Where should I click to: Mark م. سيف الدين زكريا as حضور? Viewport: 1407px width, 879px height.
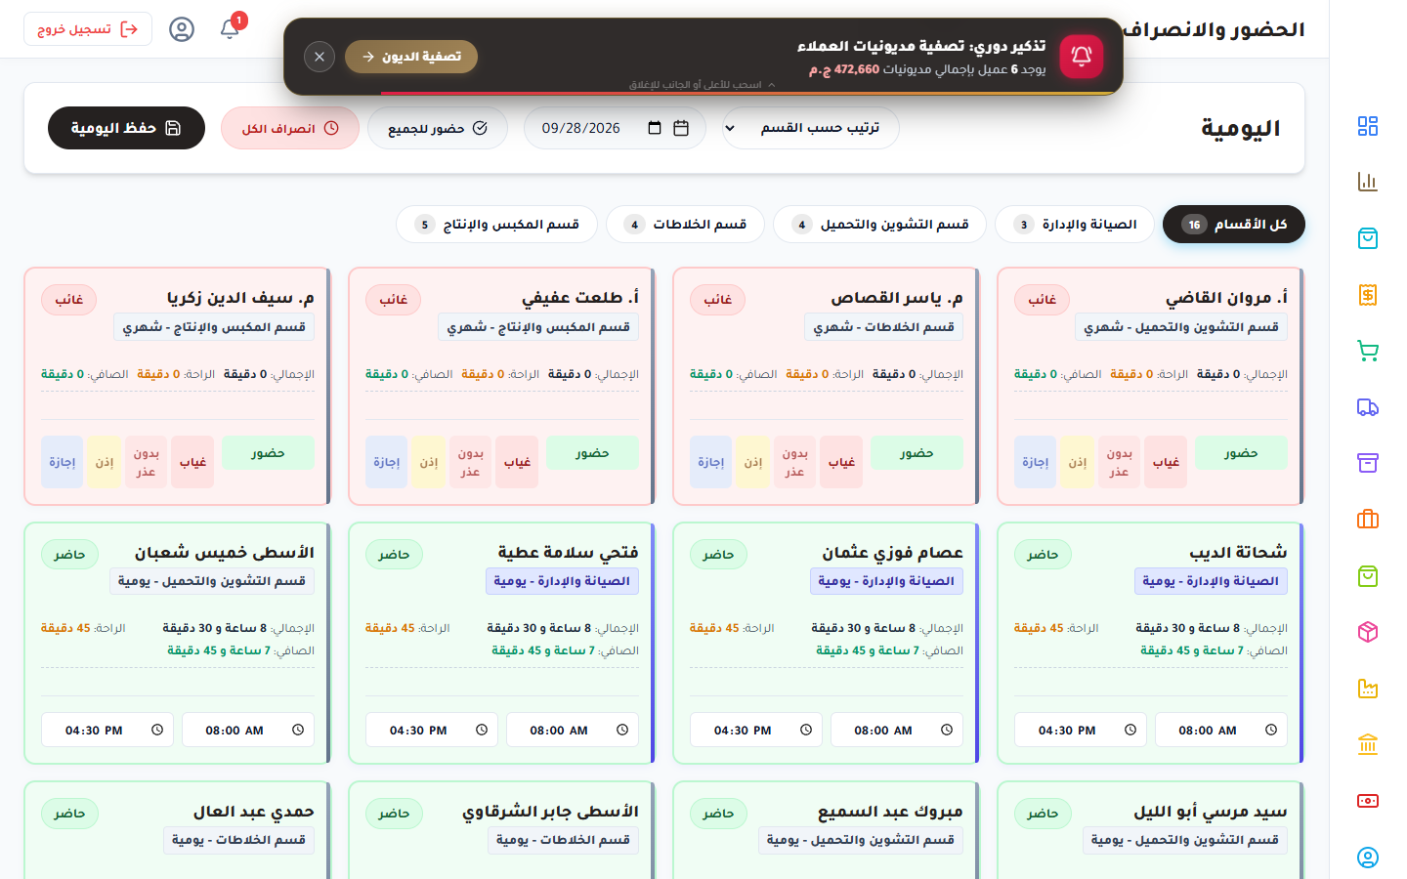coord(268,453)
